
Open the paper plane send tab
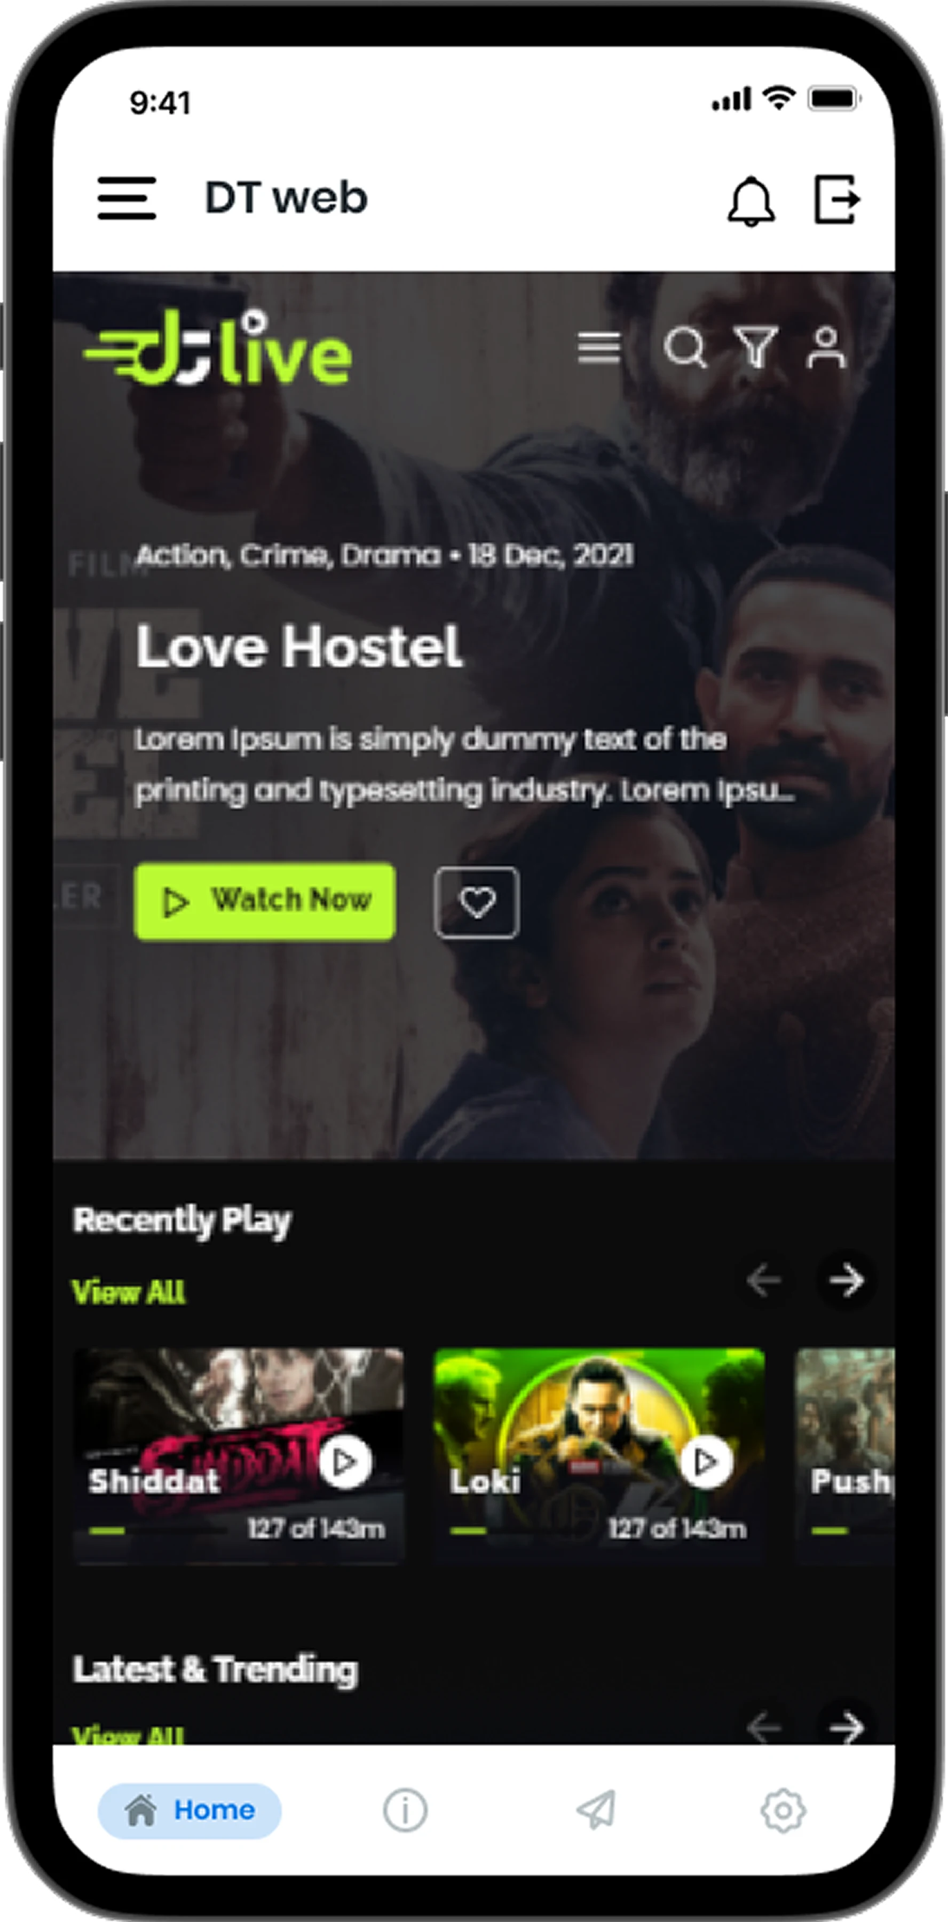[596, 1810]
